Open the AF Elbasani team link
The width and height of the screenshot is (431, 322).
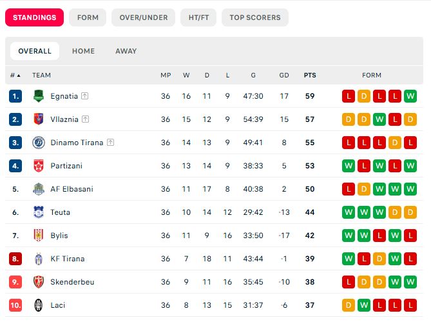coord(72,189)
